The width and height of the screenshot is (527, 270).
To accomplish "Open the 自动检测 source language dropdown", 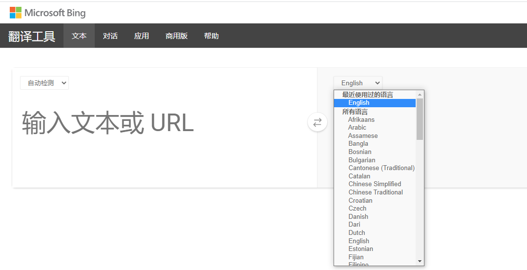I will click(x=44, y=83).
